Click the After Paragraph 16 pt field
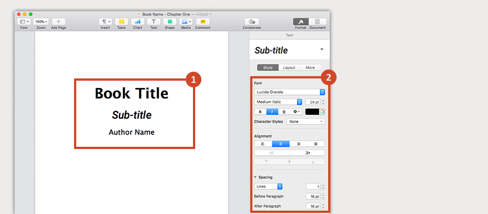 click(x=313, y=206)
